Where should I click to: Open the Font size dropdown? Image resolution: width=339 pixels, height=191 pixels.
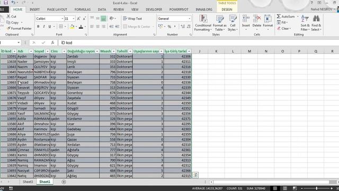(x=74, y=19)
